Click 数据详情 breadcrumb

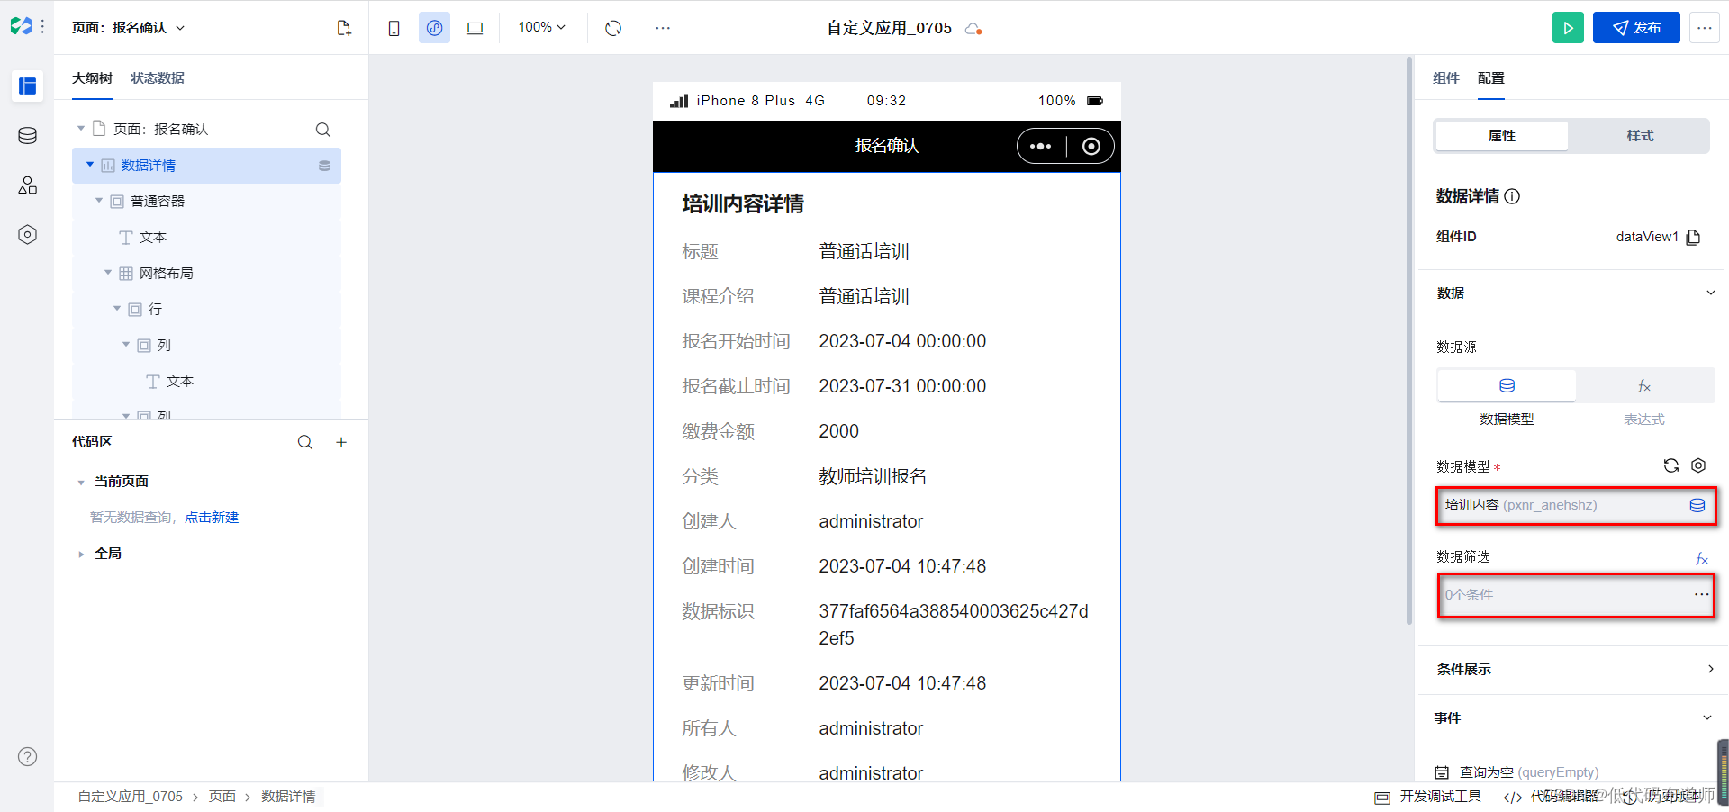point(288,797)
